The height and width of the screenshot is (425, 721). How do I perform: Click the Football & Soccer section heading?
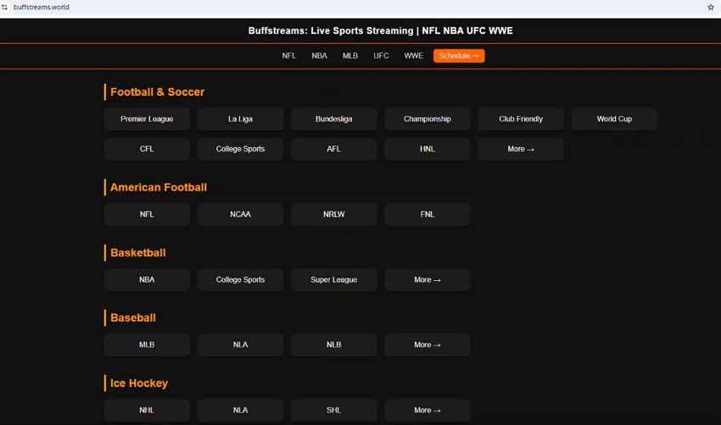[x=157, y=92]
